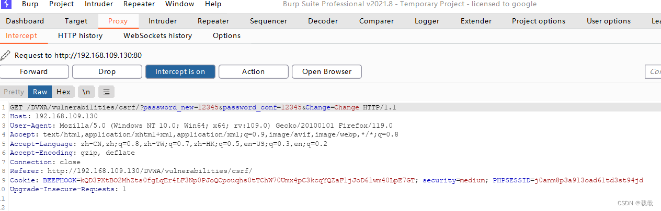The image size is (661, 211).
Task: Open the Action button menu
Action: (x=254, y=71)
